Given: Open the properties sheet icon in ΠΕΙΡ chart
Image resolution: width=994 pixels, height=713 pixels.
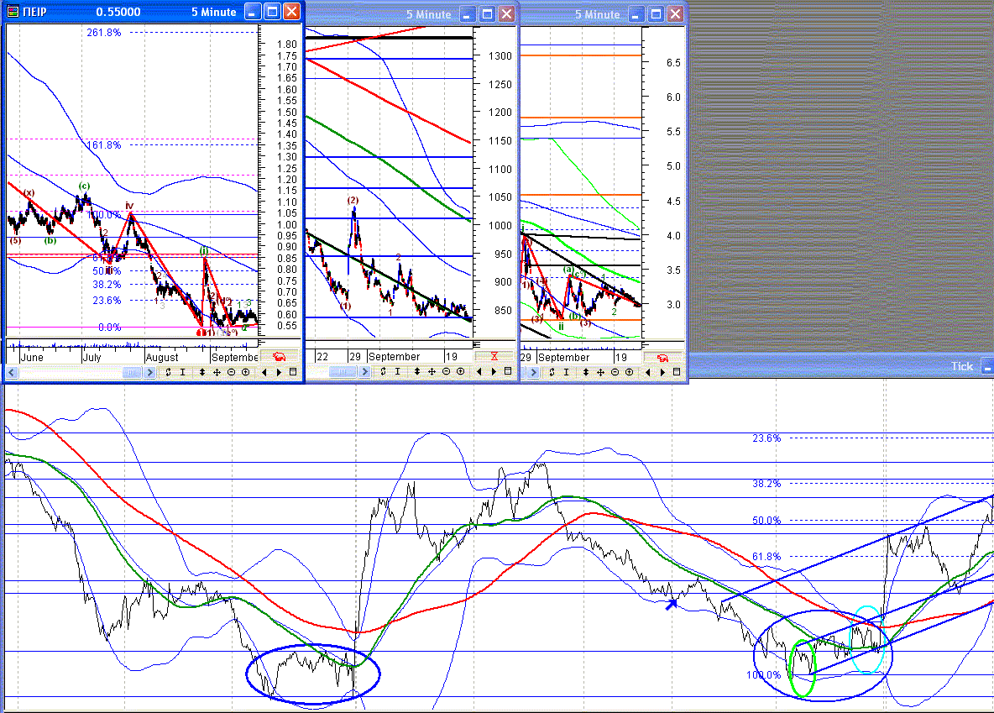Looking at the screenshot, I should (x=293, y=372).
